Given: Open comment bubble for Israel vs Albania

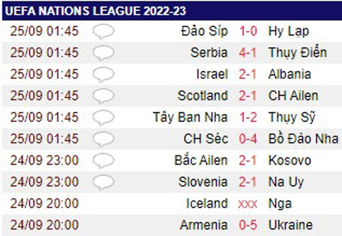Looking at the screenshot, I should [103, 75].
